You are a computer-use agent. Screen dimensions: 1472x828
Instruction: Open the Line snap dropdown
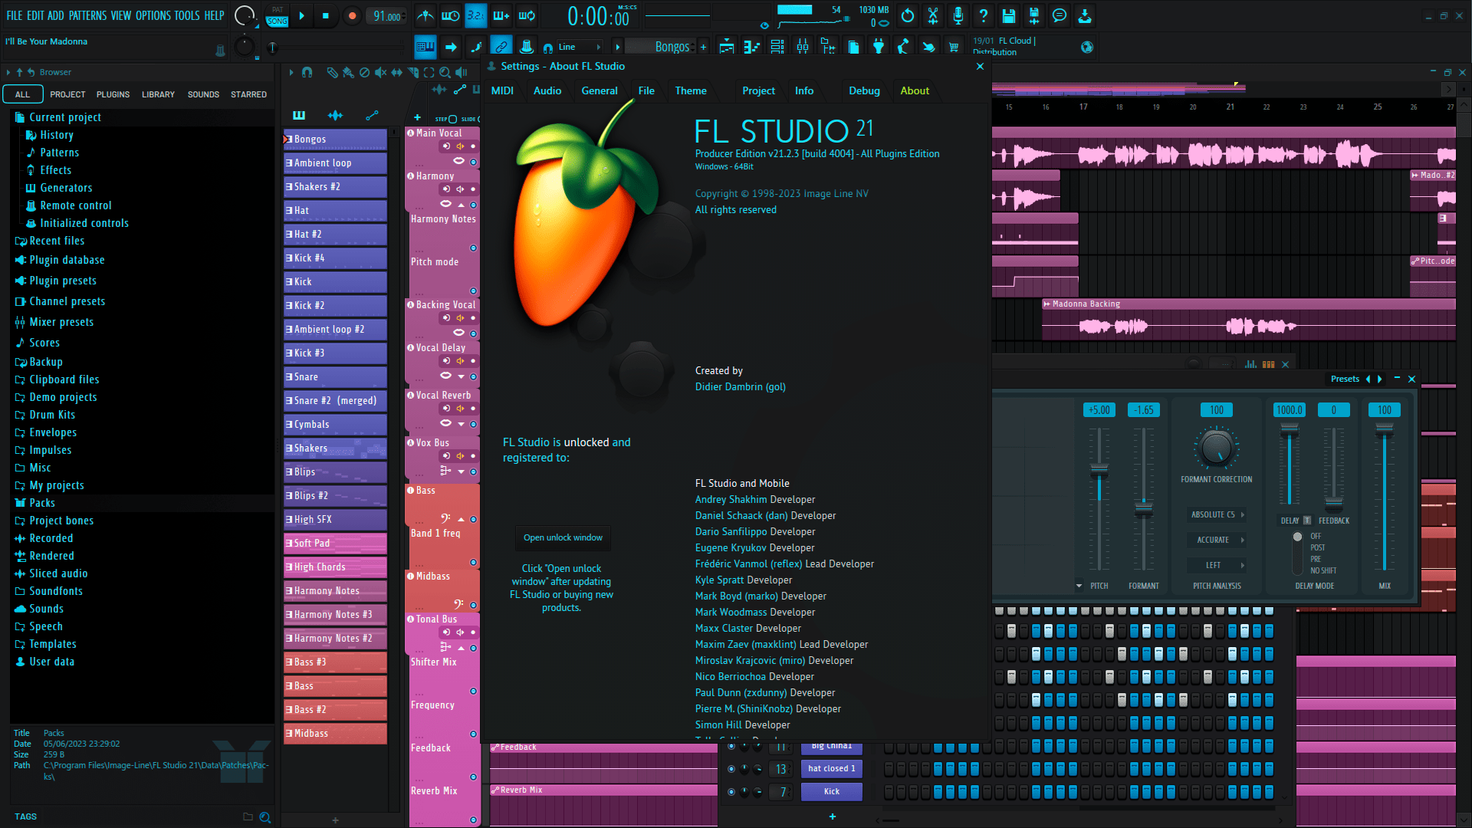tap(580, 48)
